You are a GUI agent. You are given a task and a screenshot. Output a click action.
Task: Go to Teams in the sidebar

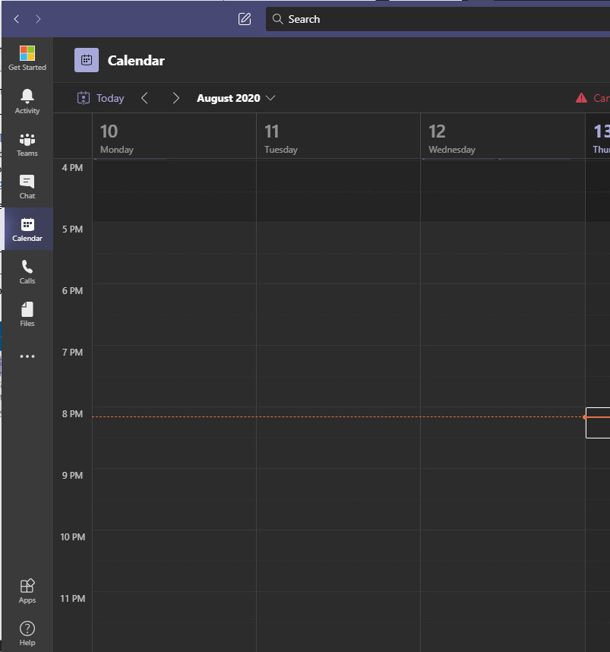[27, 144]
